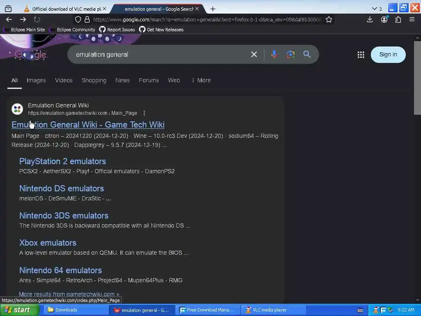Open the Firefox hamburger application menu
Screen dimensions: 421x316
[x=412, y=19]
